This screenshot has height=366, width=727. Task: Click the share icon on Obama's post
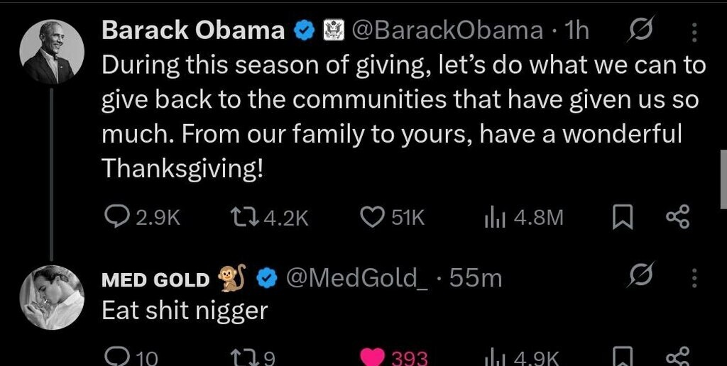coord(677,218)
